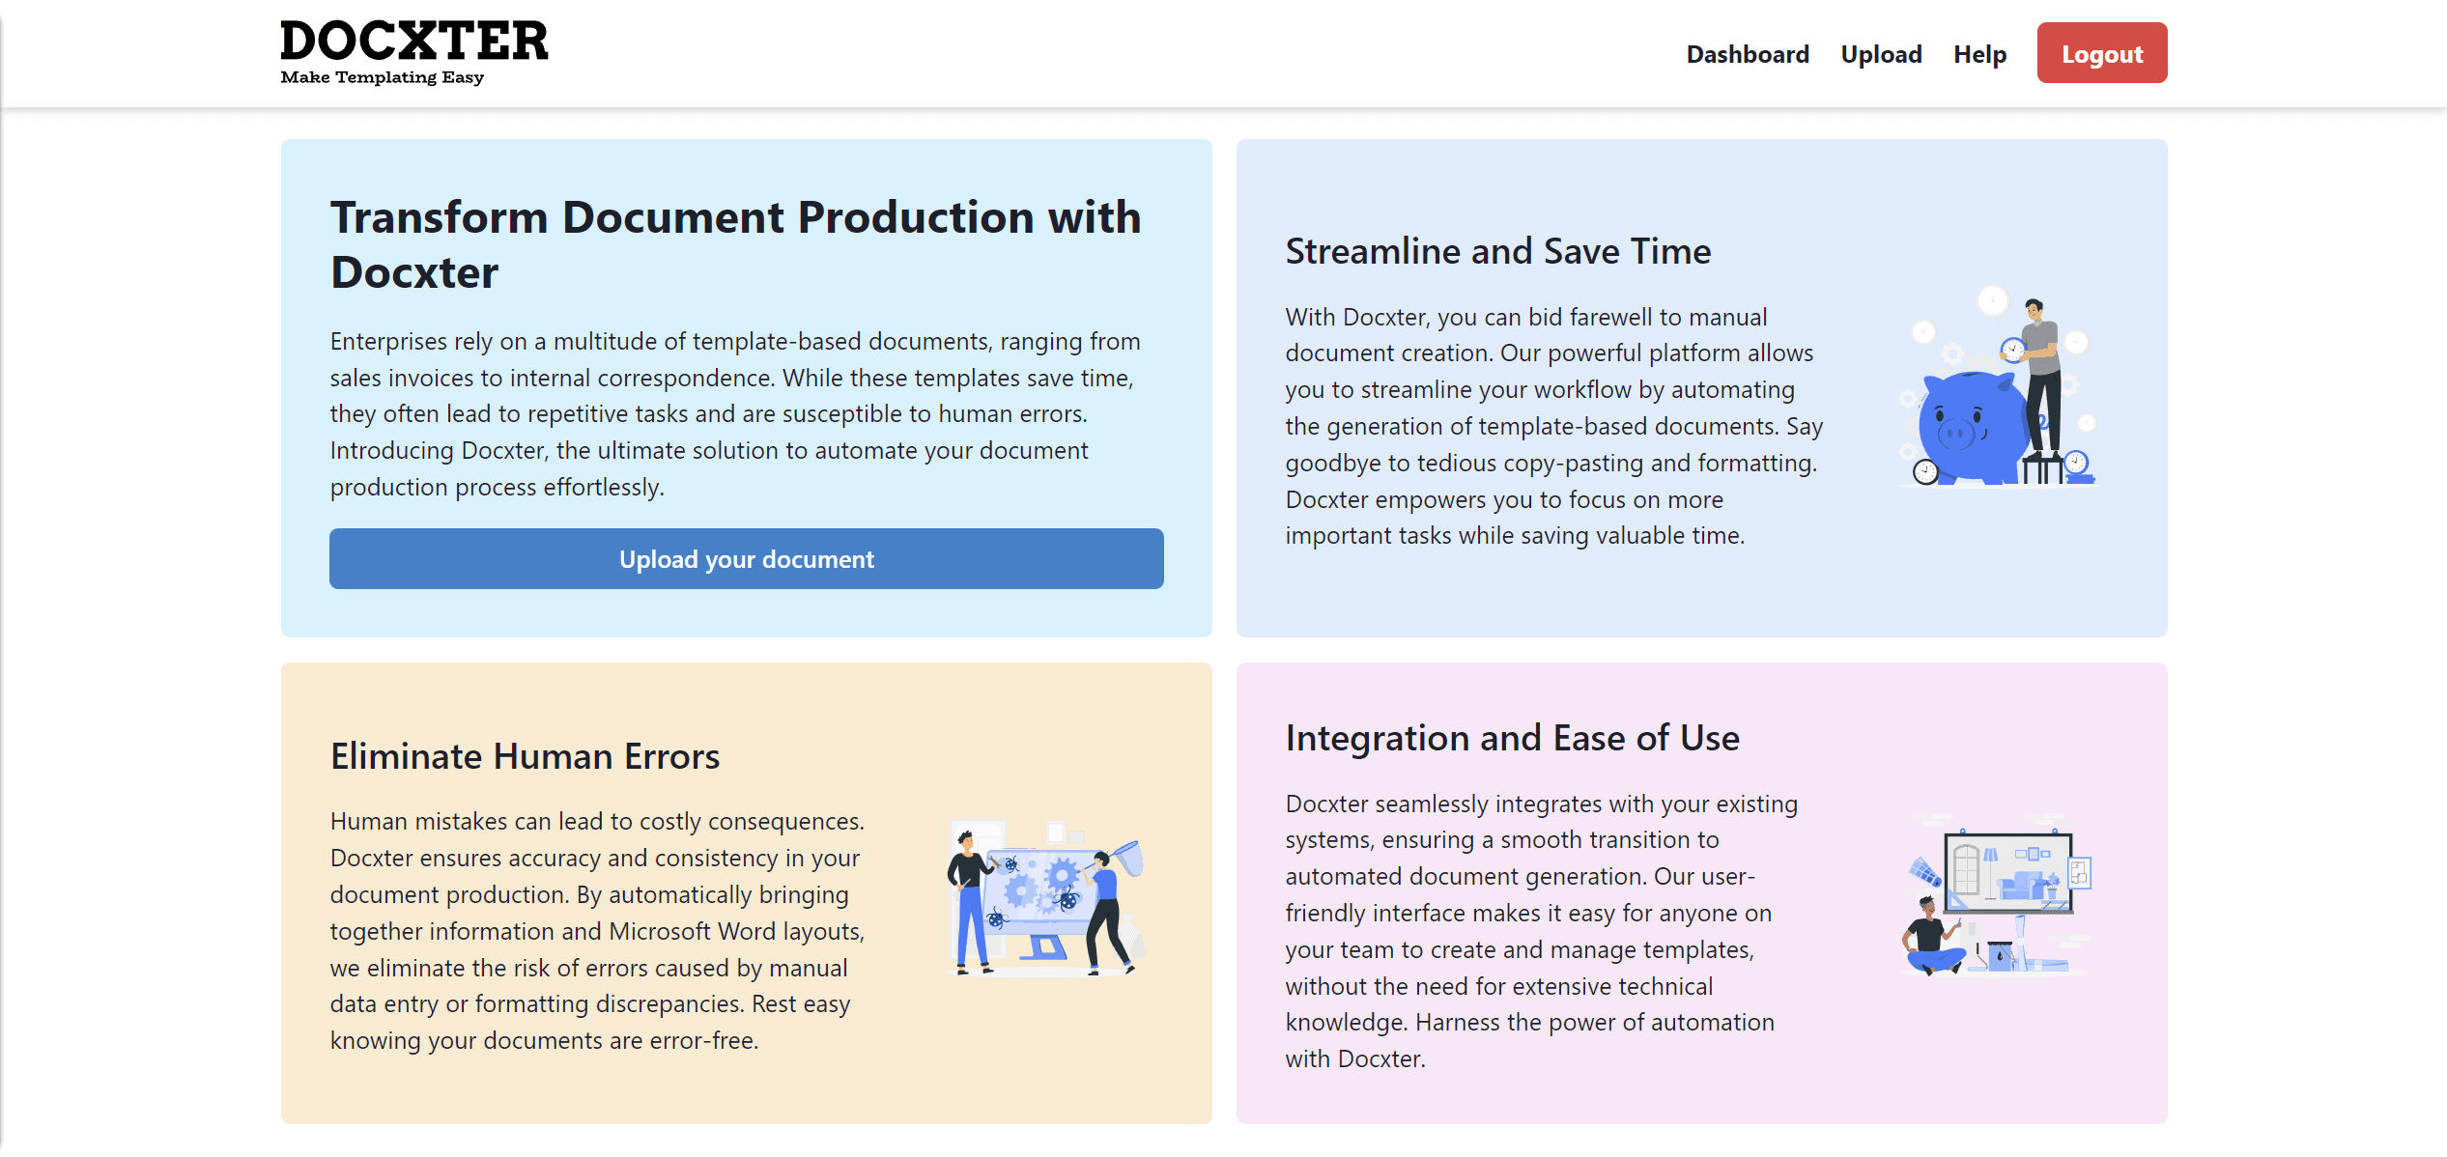The image size is (2447, 1157).
Task: Click the bug-catching gears illustration
Action: 1043,893
